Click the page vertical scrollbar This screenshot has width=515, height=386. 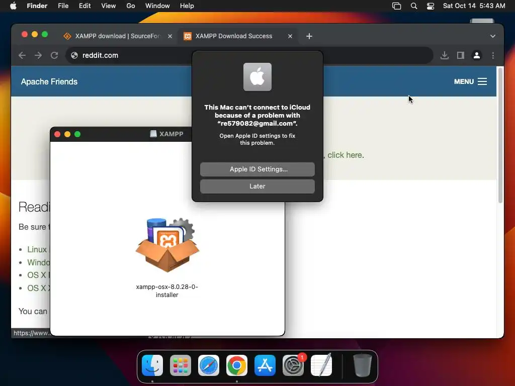tap(500, 135)
